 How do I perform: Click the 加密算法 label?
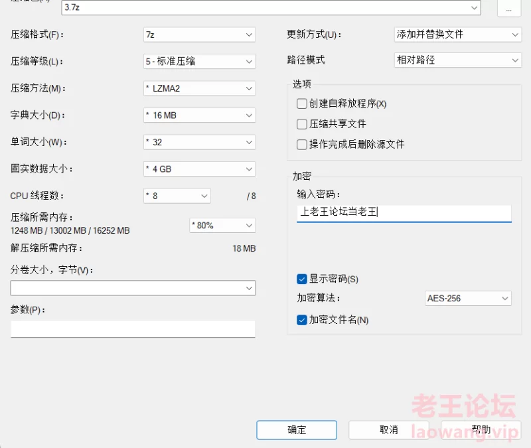(x=319, y=298)
